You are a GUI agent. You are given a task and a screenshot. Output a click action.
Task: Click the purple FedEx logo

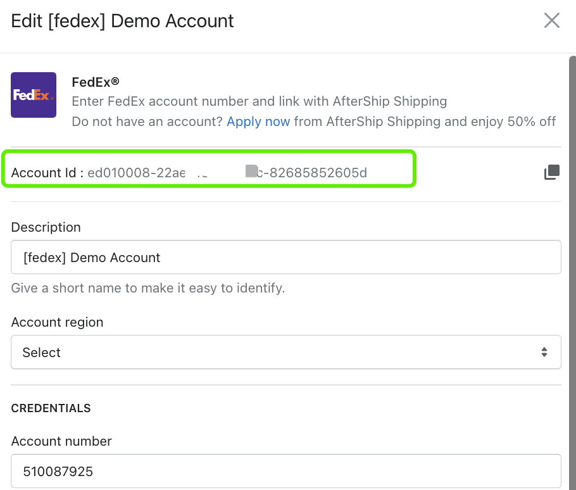click(34, 95)
